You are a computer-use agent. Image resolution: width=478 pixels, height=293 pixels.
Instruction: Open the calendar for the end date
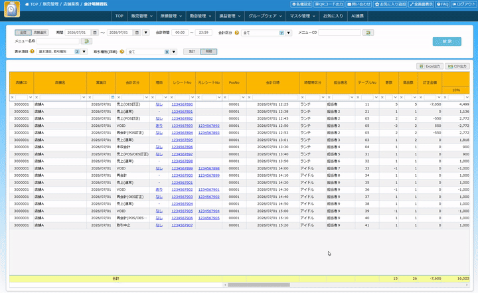point(137,33)
